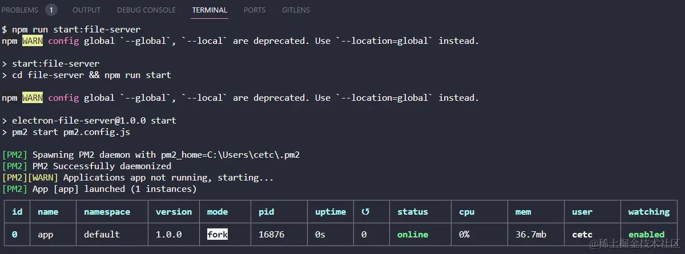
Task: Click the highlighted 'fork' mode cell
Action: (x=217, y=234)
